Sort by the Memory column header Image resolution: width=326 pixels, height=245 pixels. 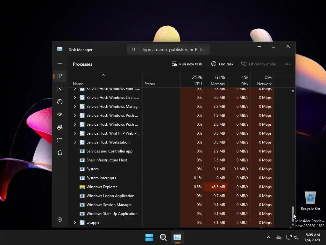(216, 80)
